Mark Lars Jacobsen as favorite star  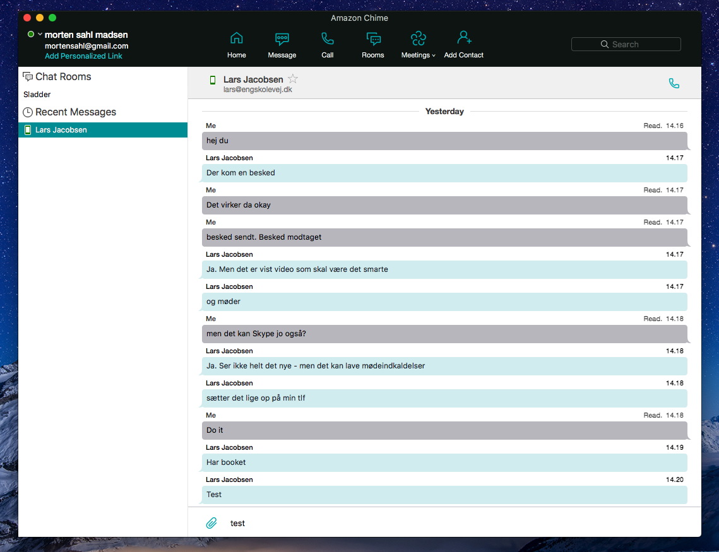[293, 79]
